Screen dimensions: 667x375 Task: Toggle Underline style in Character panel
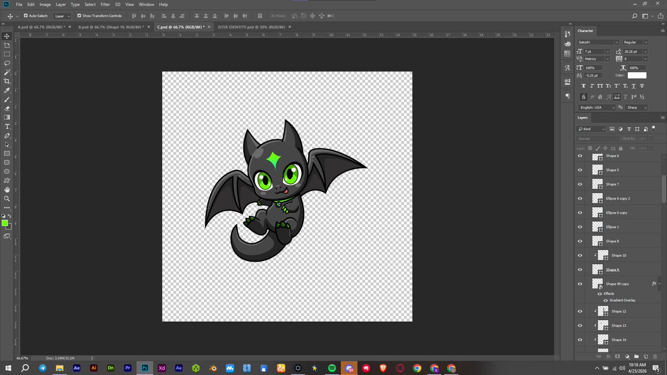[634, 86]
